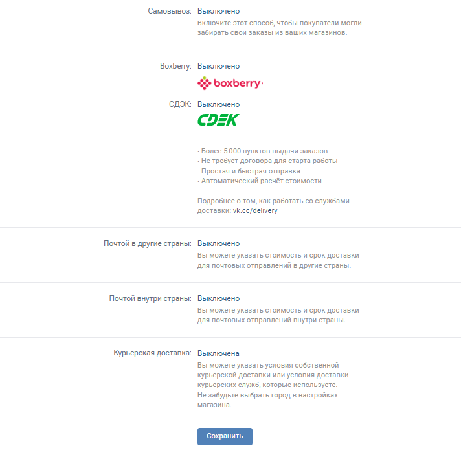Viewport: 461px width, 457px height.
Task: Select the Почтой в другие страны label
Action: click(147, 243)
